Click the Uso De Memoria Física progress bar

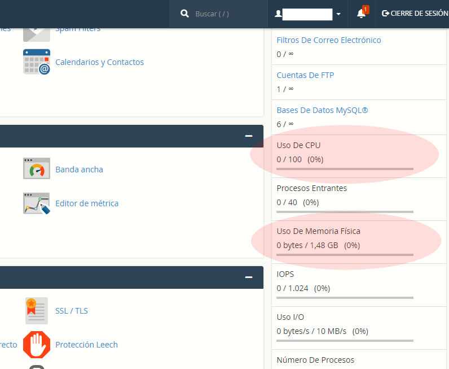345,255
